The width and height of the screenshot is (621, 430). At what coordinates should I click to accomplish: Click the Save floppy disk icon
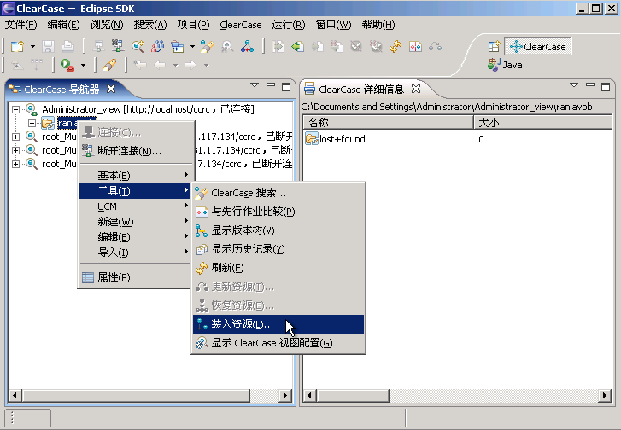(49, 47)
